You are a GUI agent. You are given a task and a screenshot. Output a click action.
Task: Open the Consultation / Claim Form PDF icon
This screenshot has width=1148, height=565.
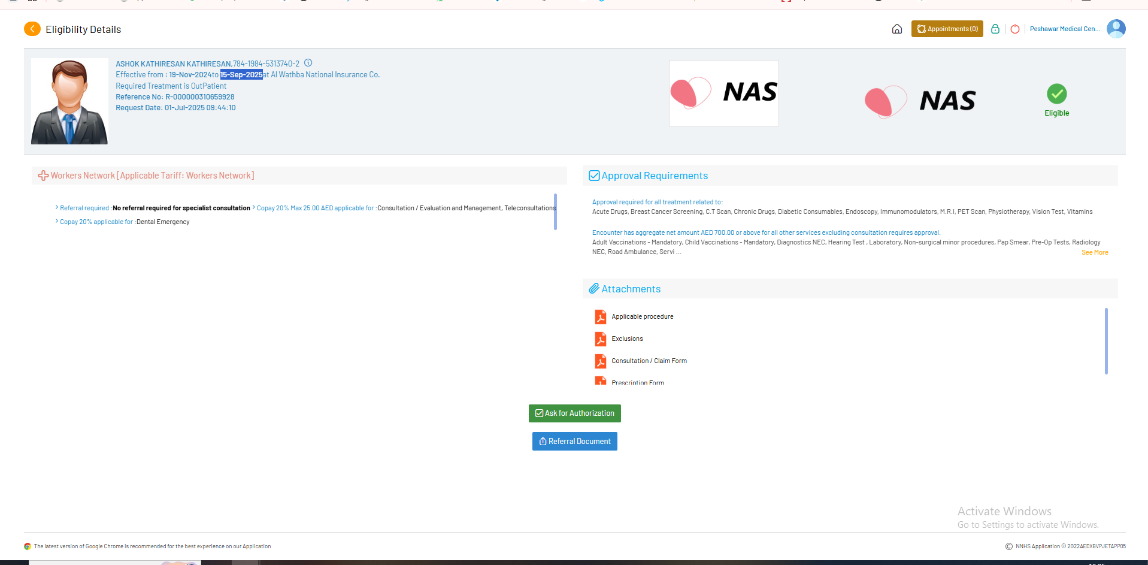[x=600, y=361]
